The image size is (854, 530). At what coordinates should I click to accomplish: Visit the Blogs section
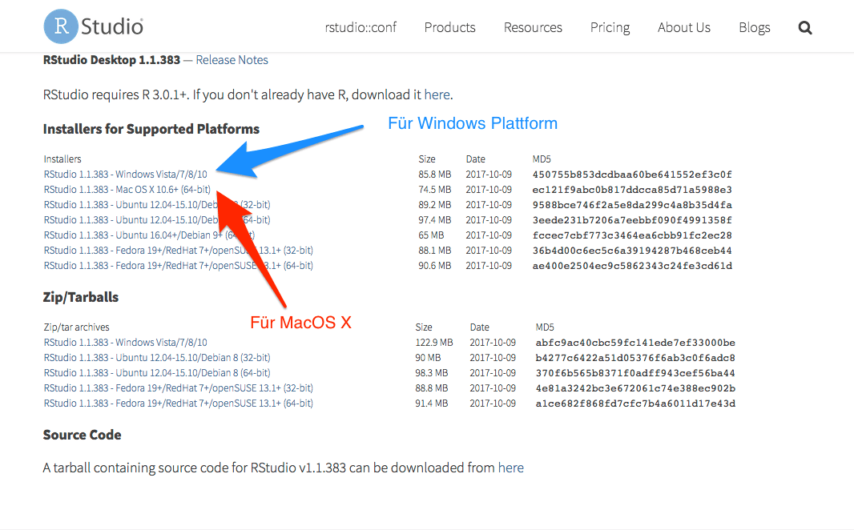coord(754,27)
